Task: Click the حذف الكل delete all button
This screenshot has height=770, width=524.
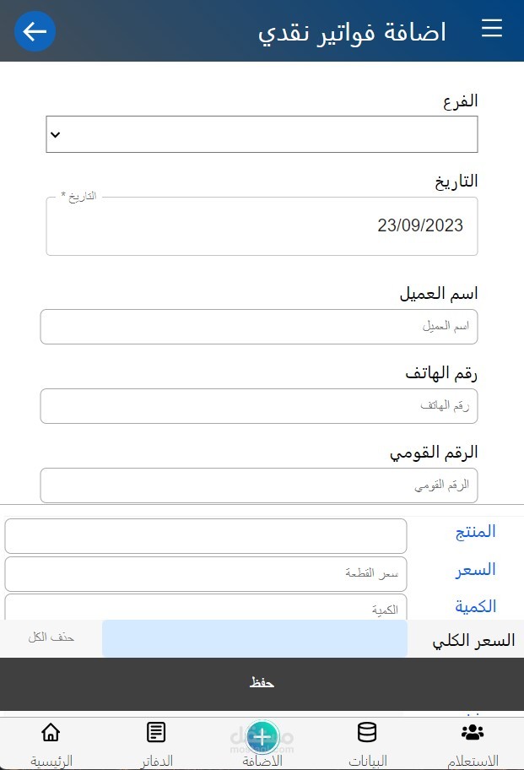Action: (51, 637)
